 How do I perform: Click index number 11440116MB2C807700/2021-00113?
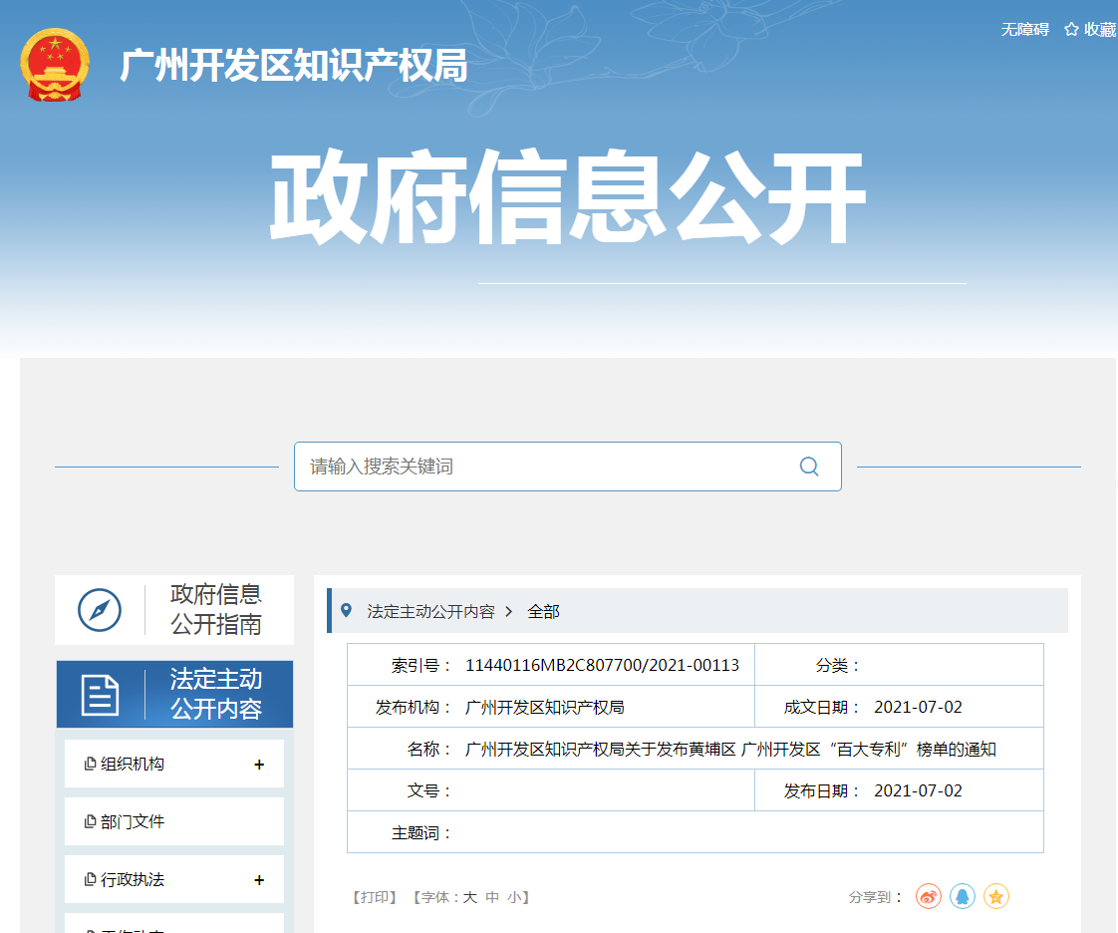(603, 665)
